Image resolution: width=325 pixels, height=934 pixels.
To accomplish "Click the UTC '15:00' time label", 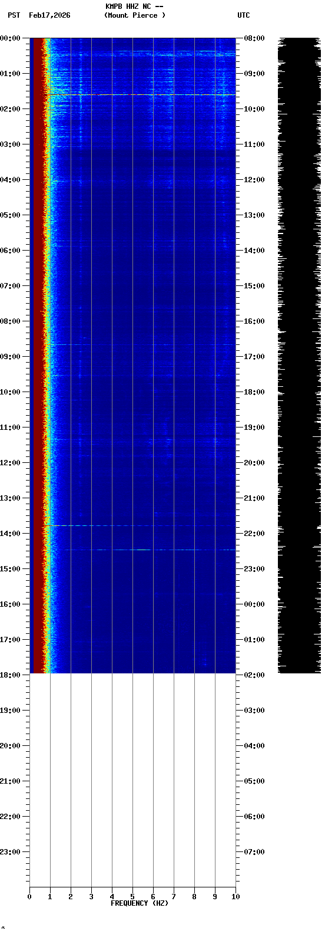I will (x=254, y=286).
